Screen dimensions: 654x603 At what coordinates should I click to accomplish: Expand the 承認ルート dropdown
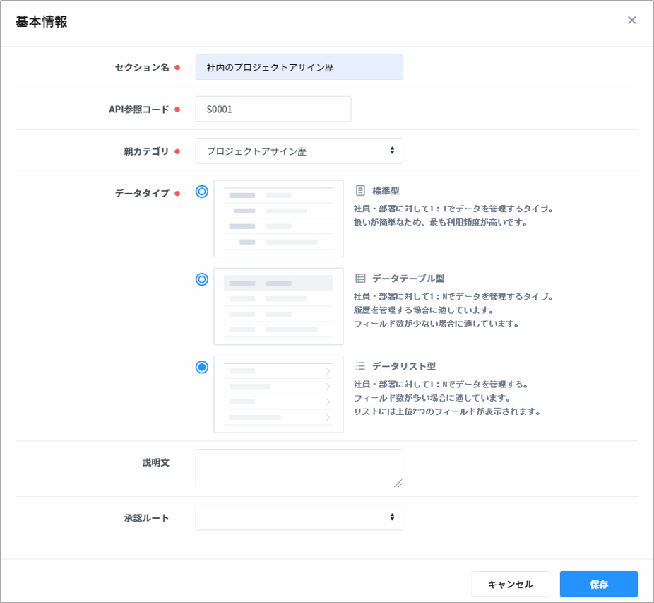click(299, 517)
